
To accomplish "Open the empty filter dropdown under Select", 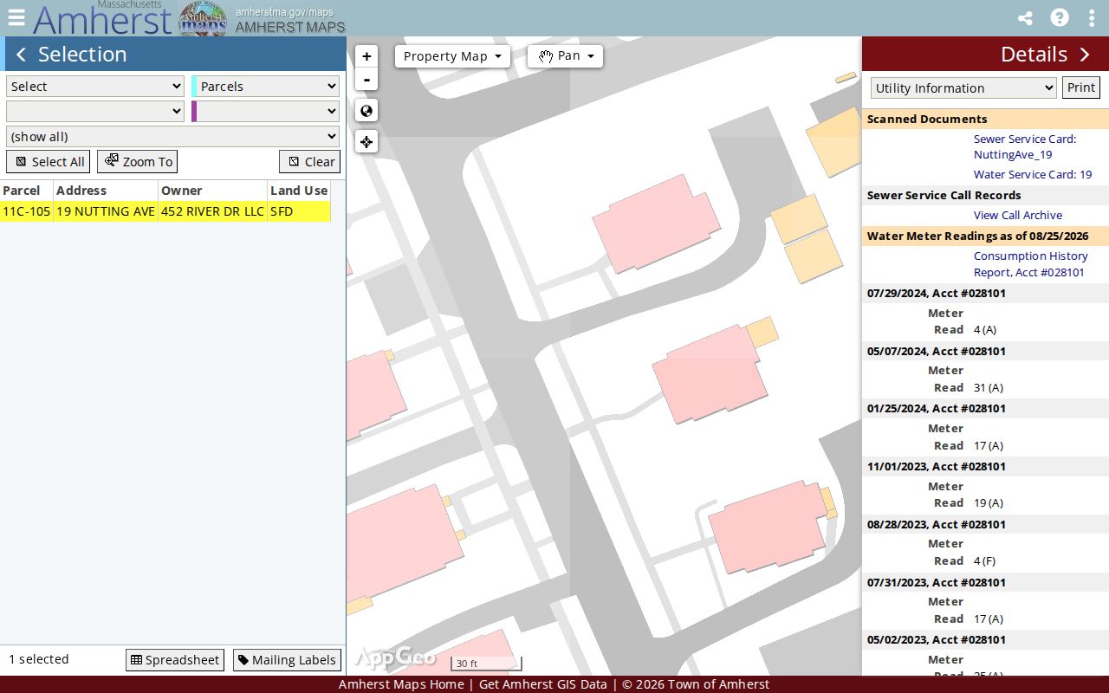I will coord(95,111).
